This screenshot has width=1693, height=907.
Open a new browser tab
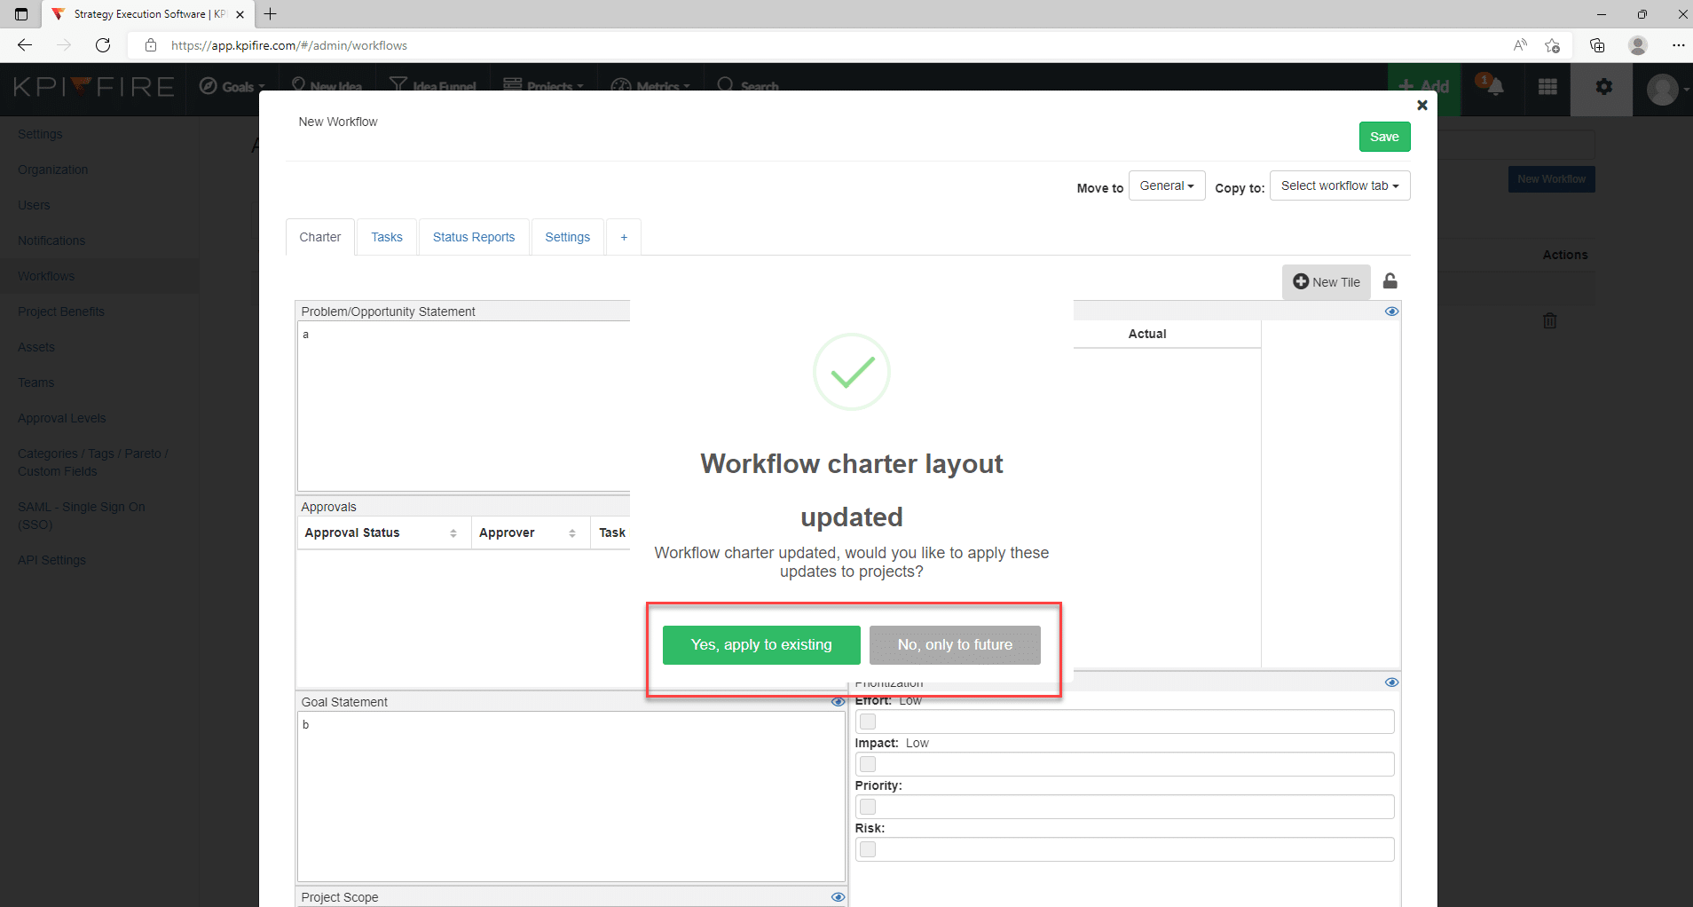tap(271, 14)
